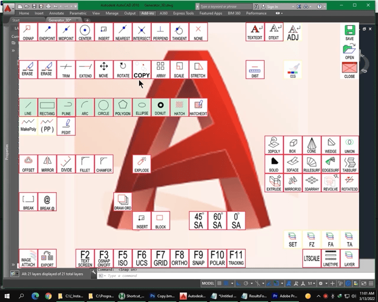Click the keyword search box

[226, 7]
